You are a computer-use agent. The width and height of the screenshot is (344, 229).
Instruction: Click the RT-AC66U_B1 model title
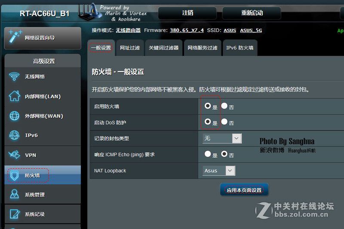[x=45, y=14]
